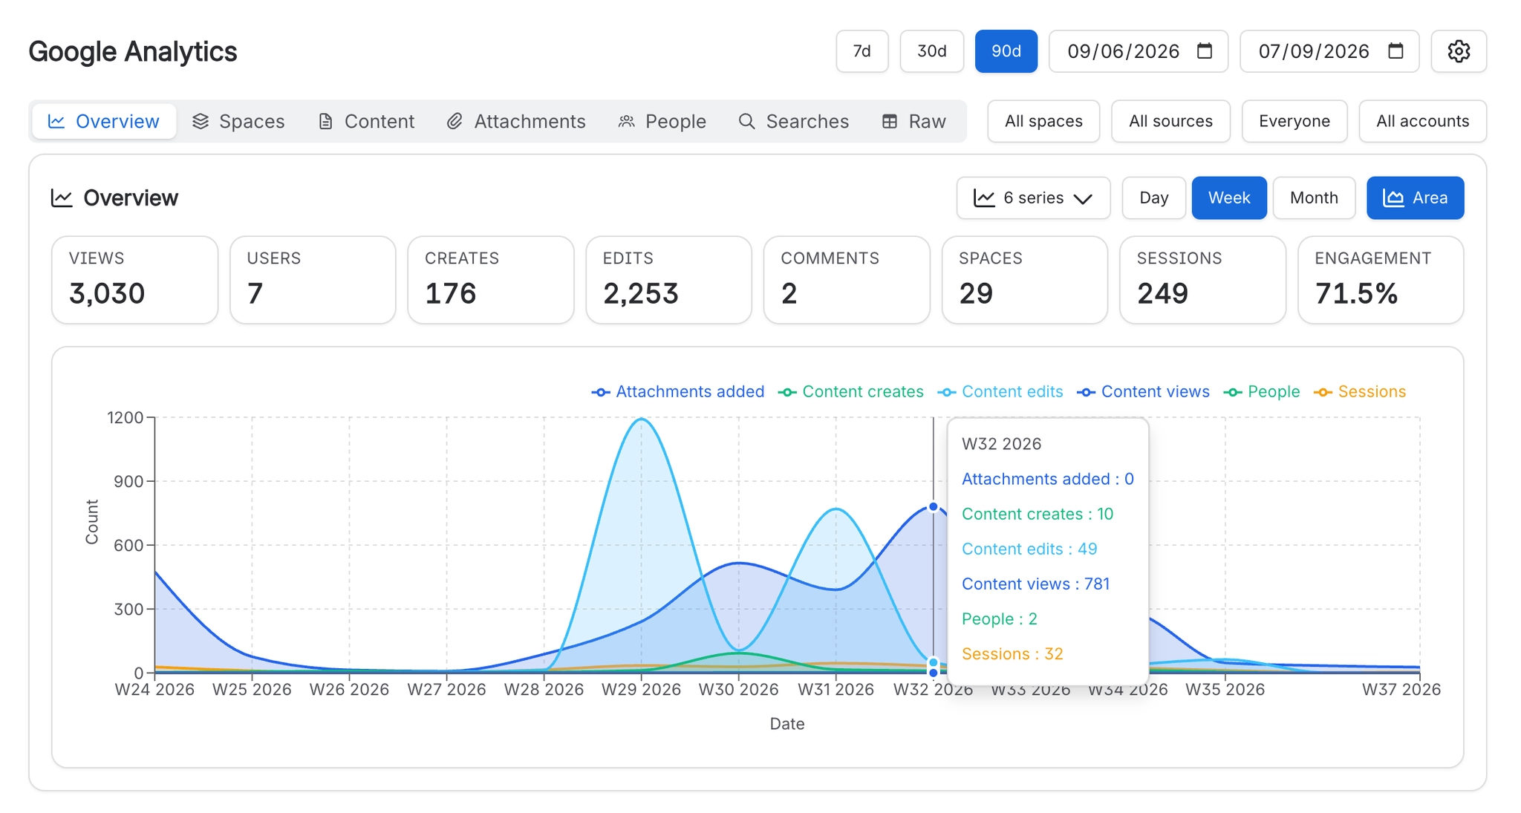Click the Spaces tab layers icon
Screen dimensions: 1521x813
[201, 121]
